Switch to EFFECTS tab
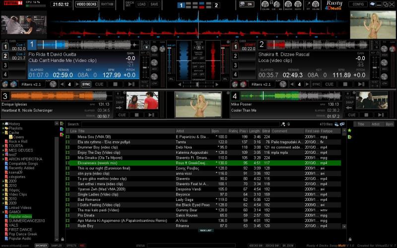The image size is (397, 248). click(x=71, y=246)
